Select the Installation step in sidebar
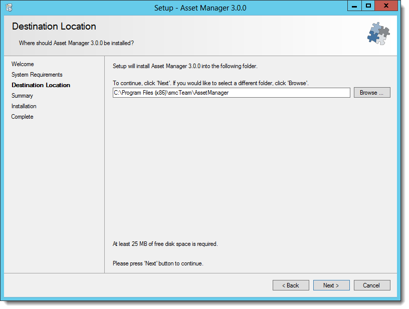Image resolution: width=409 pixels, height=309 pixels. (x=24, y=106)
